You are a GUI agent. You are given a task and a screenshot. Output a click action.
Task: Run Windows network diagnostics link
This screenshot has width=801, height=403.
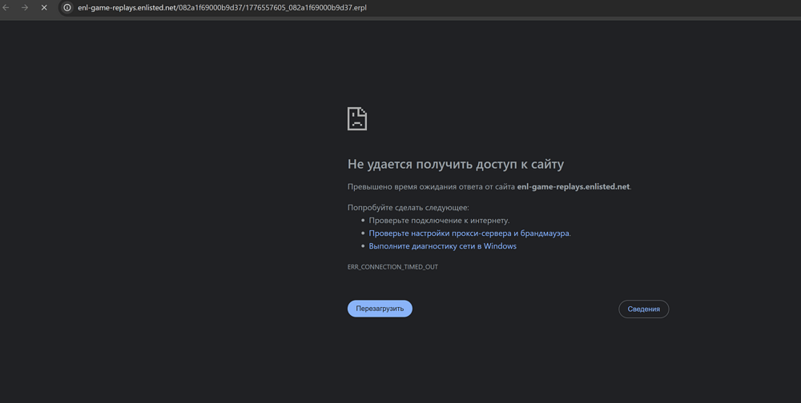(442, 246)
